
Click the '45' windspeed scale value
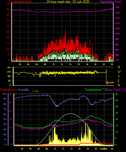(x=8, y=9)
